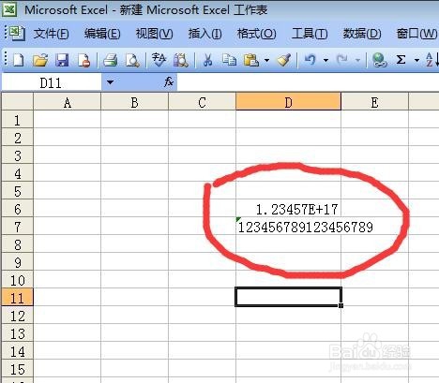Select cell showing 123456789123456789
The height and width of the screenshot is (383, 439).
pyautogui.click(x=288, y=227)
